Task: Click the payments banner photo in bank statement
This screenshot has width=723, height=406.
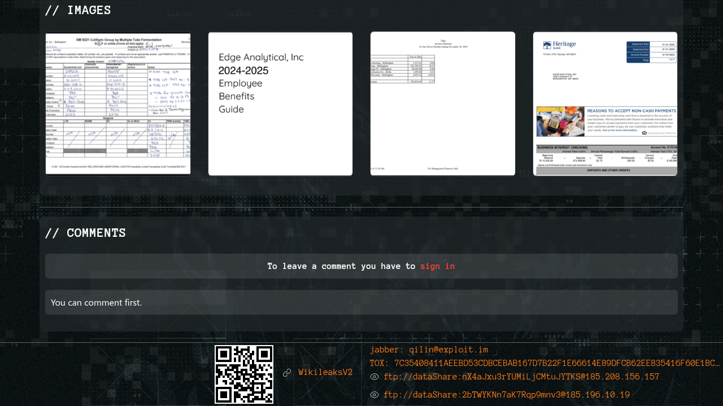Action: click(560, 121)
